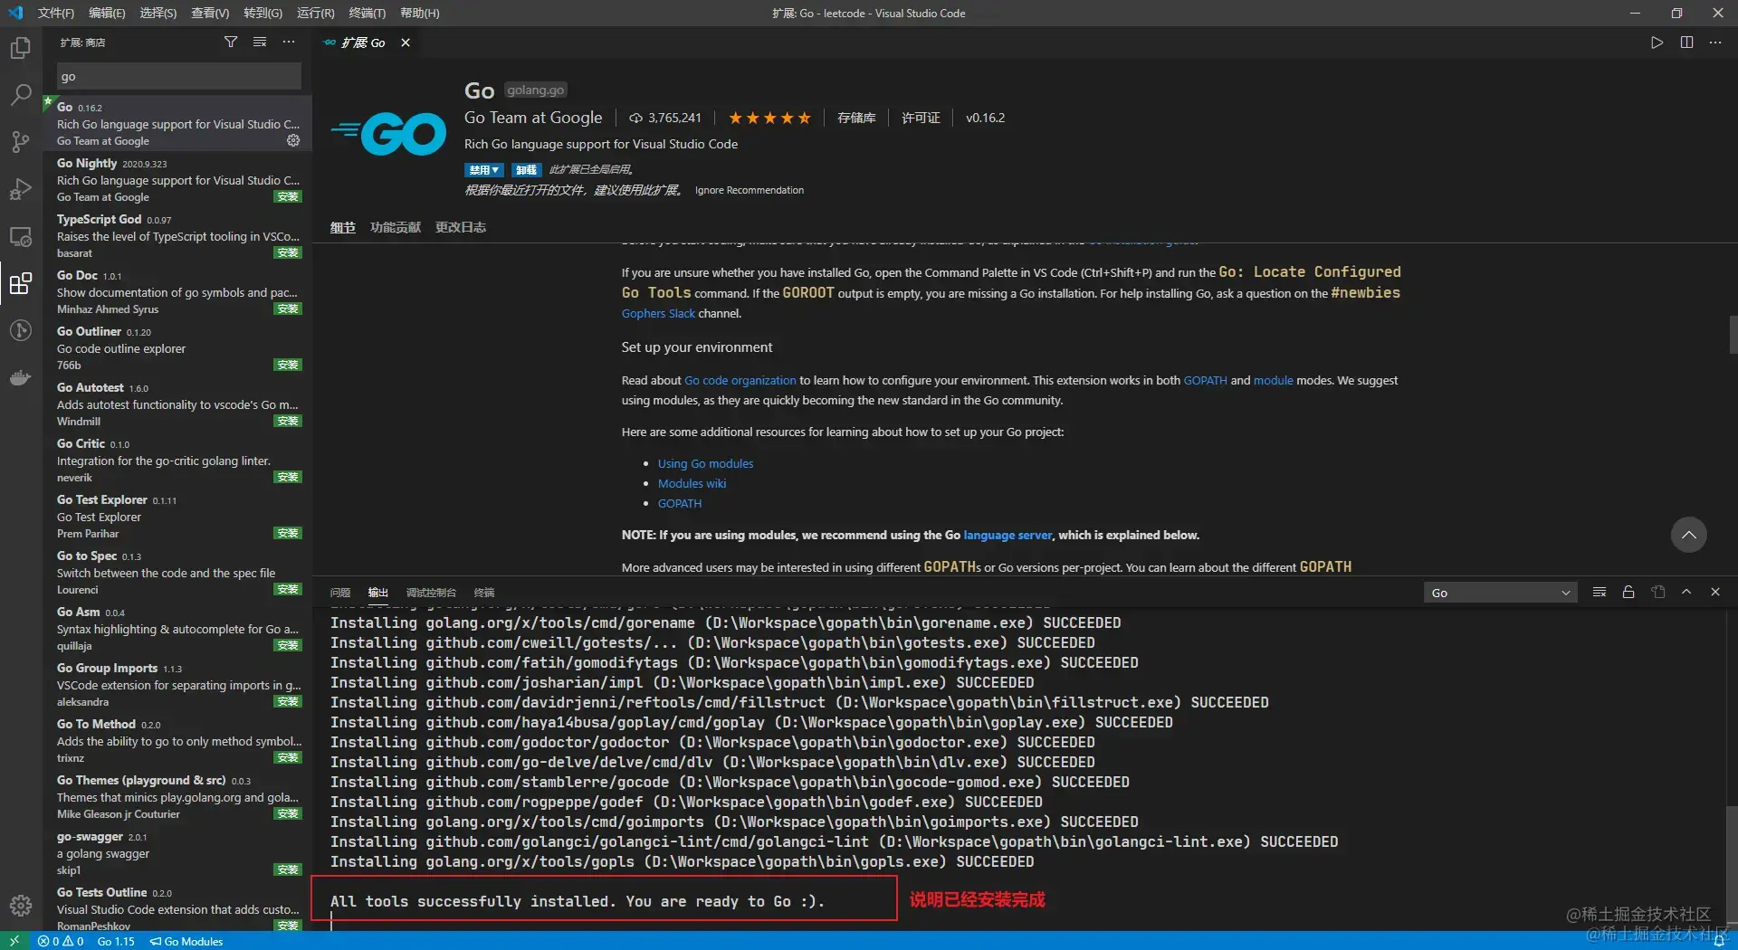Open the 许可证 license link
1738x950 pixels.
point(921,118)
